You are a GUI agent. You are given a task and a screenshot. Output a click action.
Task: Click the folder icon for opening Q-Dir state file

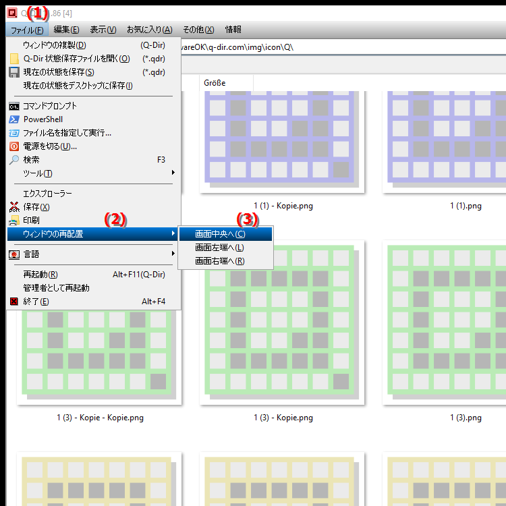pyautogui.click(x=14, y=59)
